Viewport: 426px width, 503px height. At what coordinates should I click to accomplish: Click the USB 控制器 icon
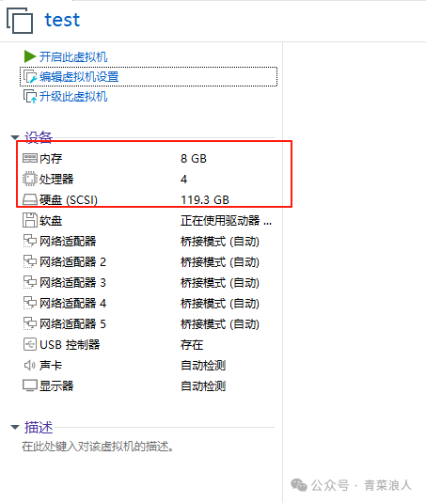tap(30, 344)
